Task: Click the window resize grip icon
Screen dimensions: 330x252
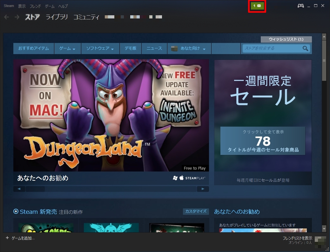Action: (327, 249)
